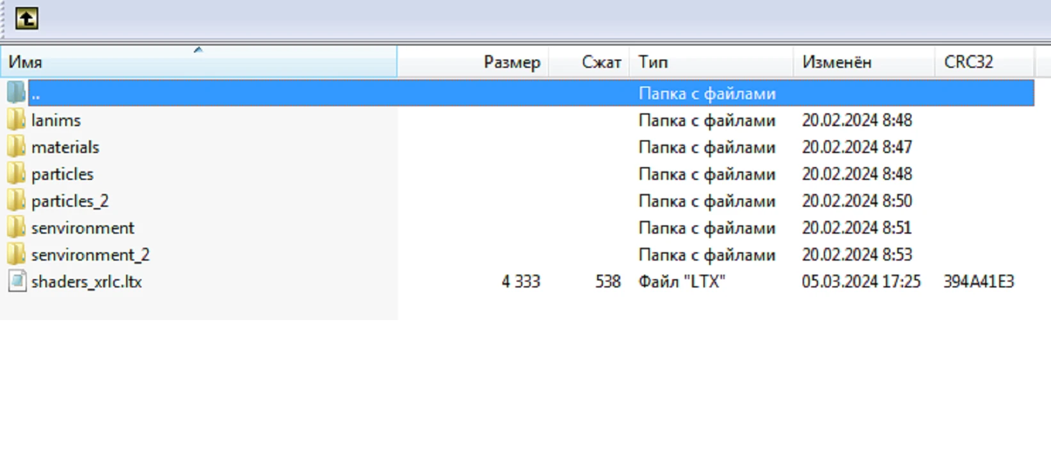Click materials date 20.02.2024 8:47
Viewport: 1051px width, 452px height.
[857, 147]
